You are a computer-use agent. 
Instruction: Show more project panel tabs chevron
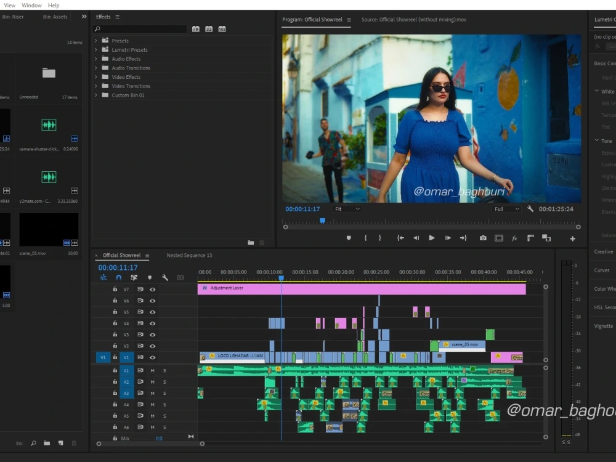tap(84, 17)
